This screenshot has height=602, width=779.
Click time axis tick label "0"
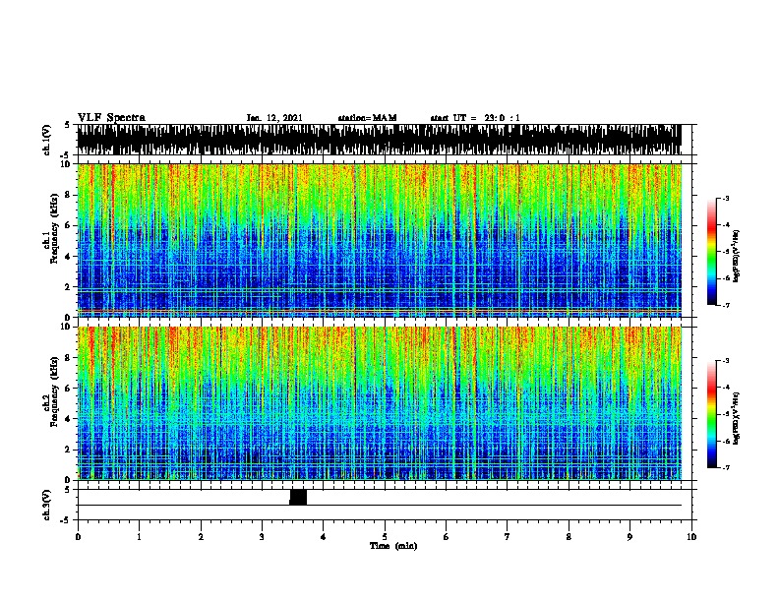tap(78, 537)
